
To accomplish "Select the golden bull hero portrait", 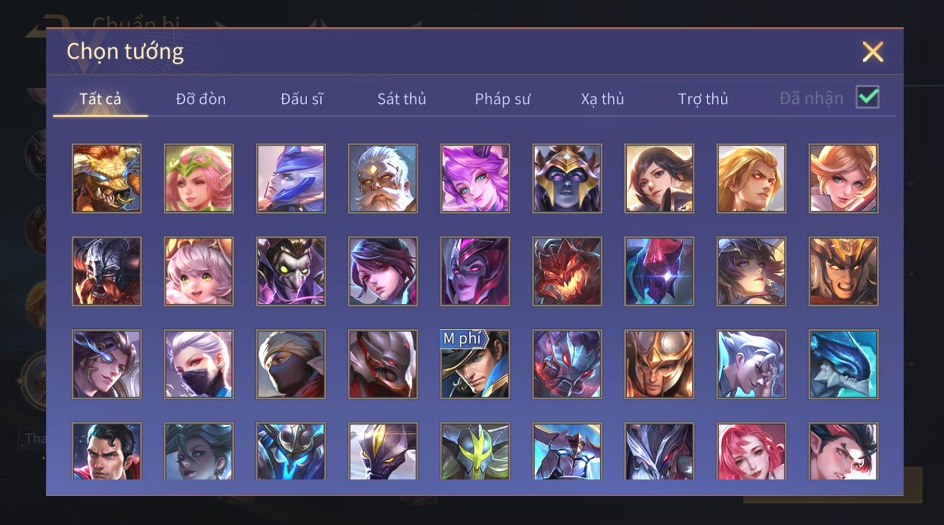I will click(107, 179).
